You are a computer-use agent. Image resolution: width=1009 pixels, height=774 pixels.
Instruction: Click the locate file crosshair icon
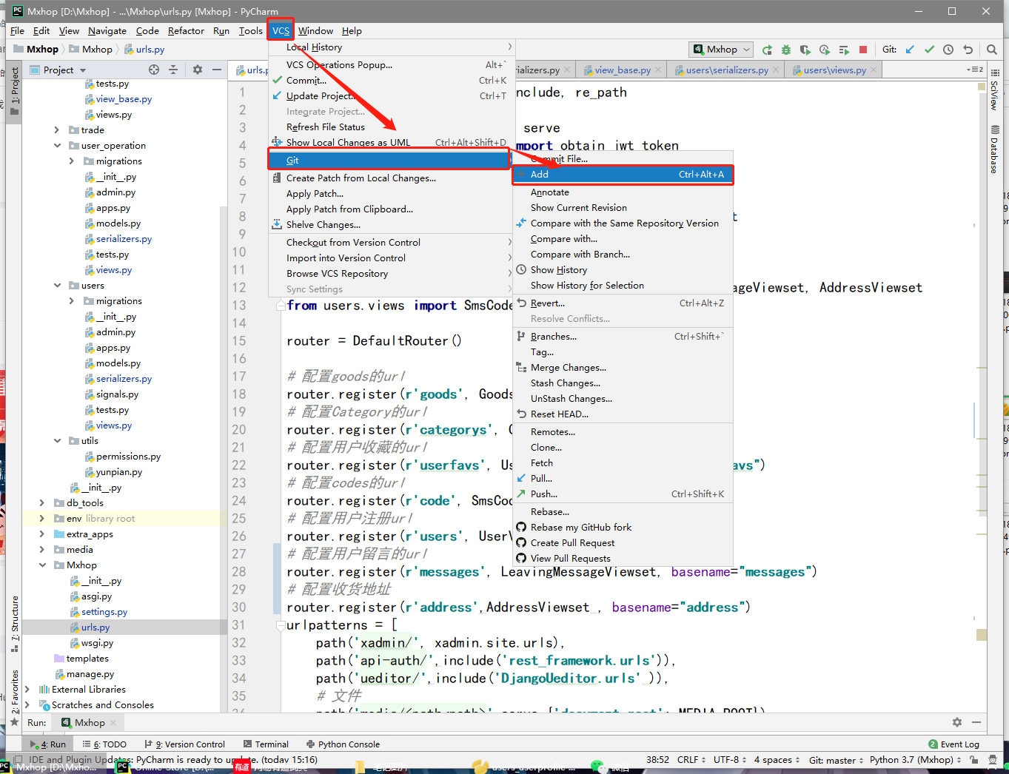tap(154, 70)
